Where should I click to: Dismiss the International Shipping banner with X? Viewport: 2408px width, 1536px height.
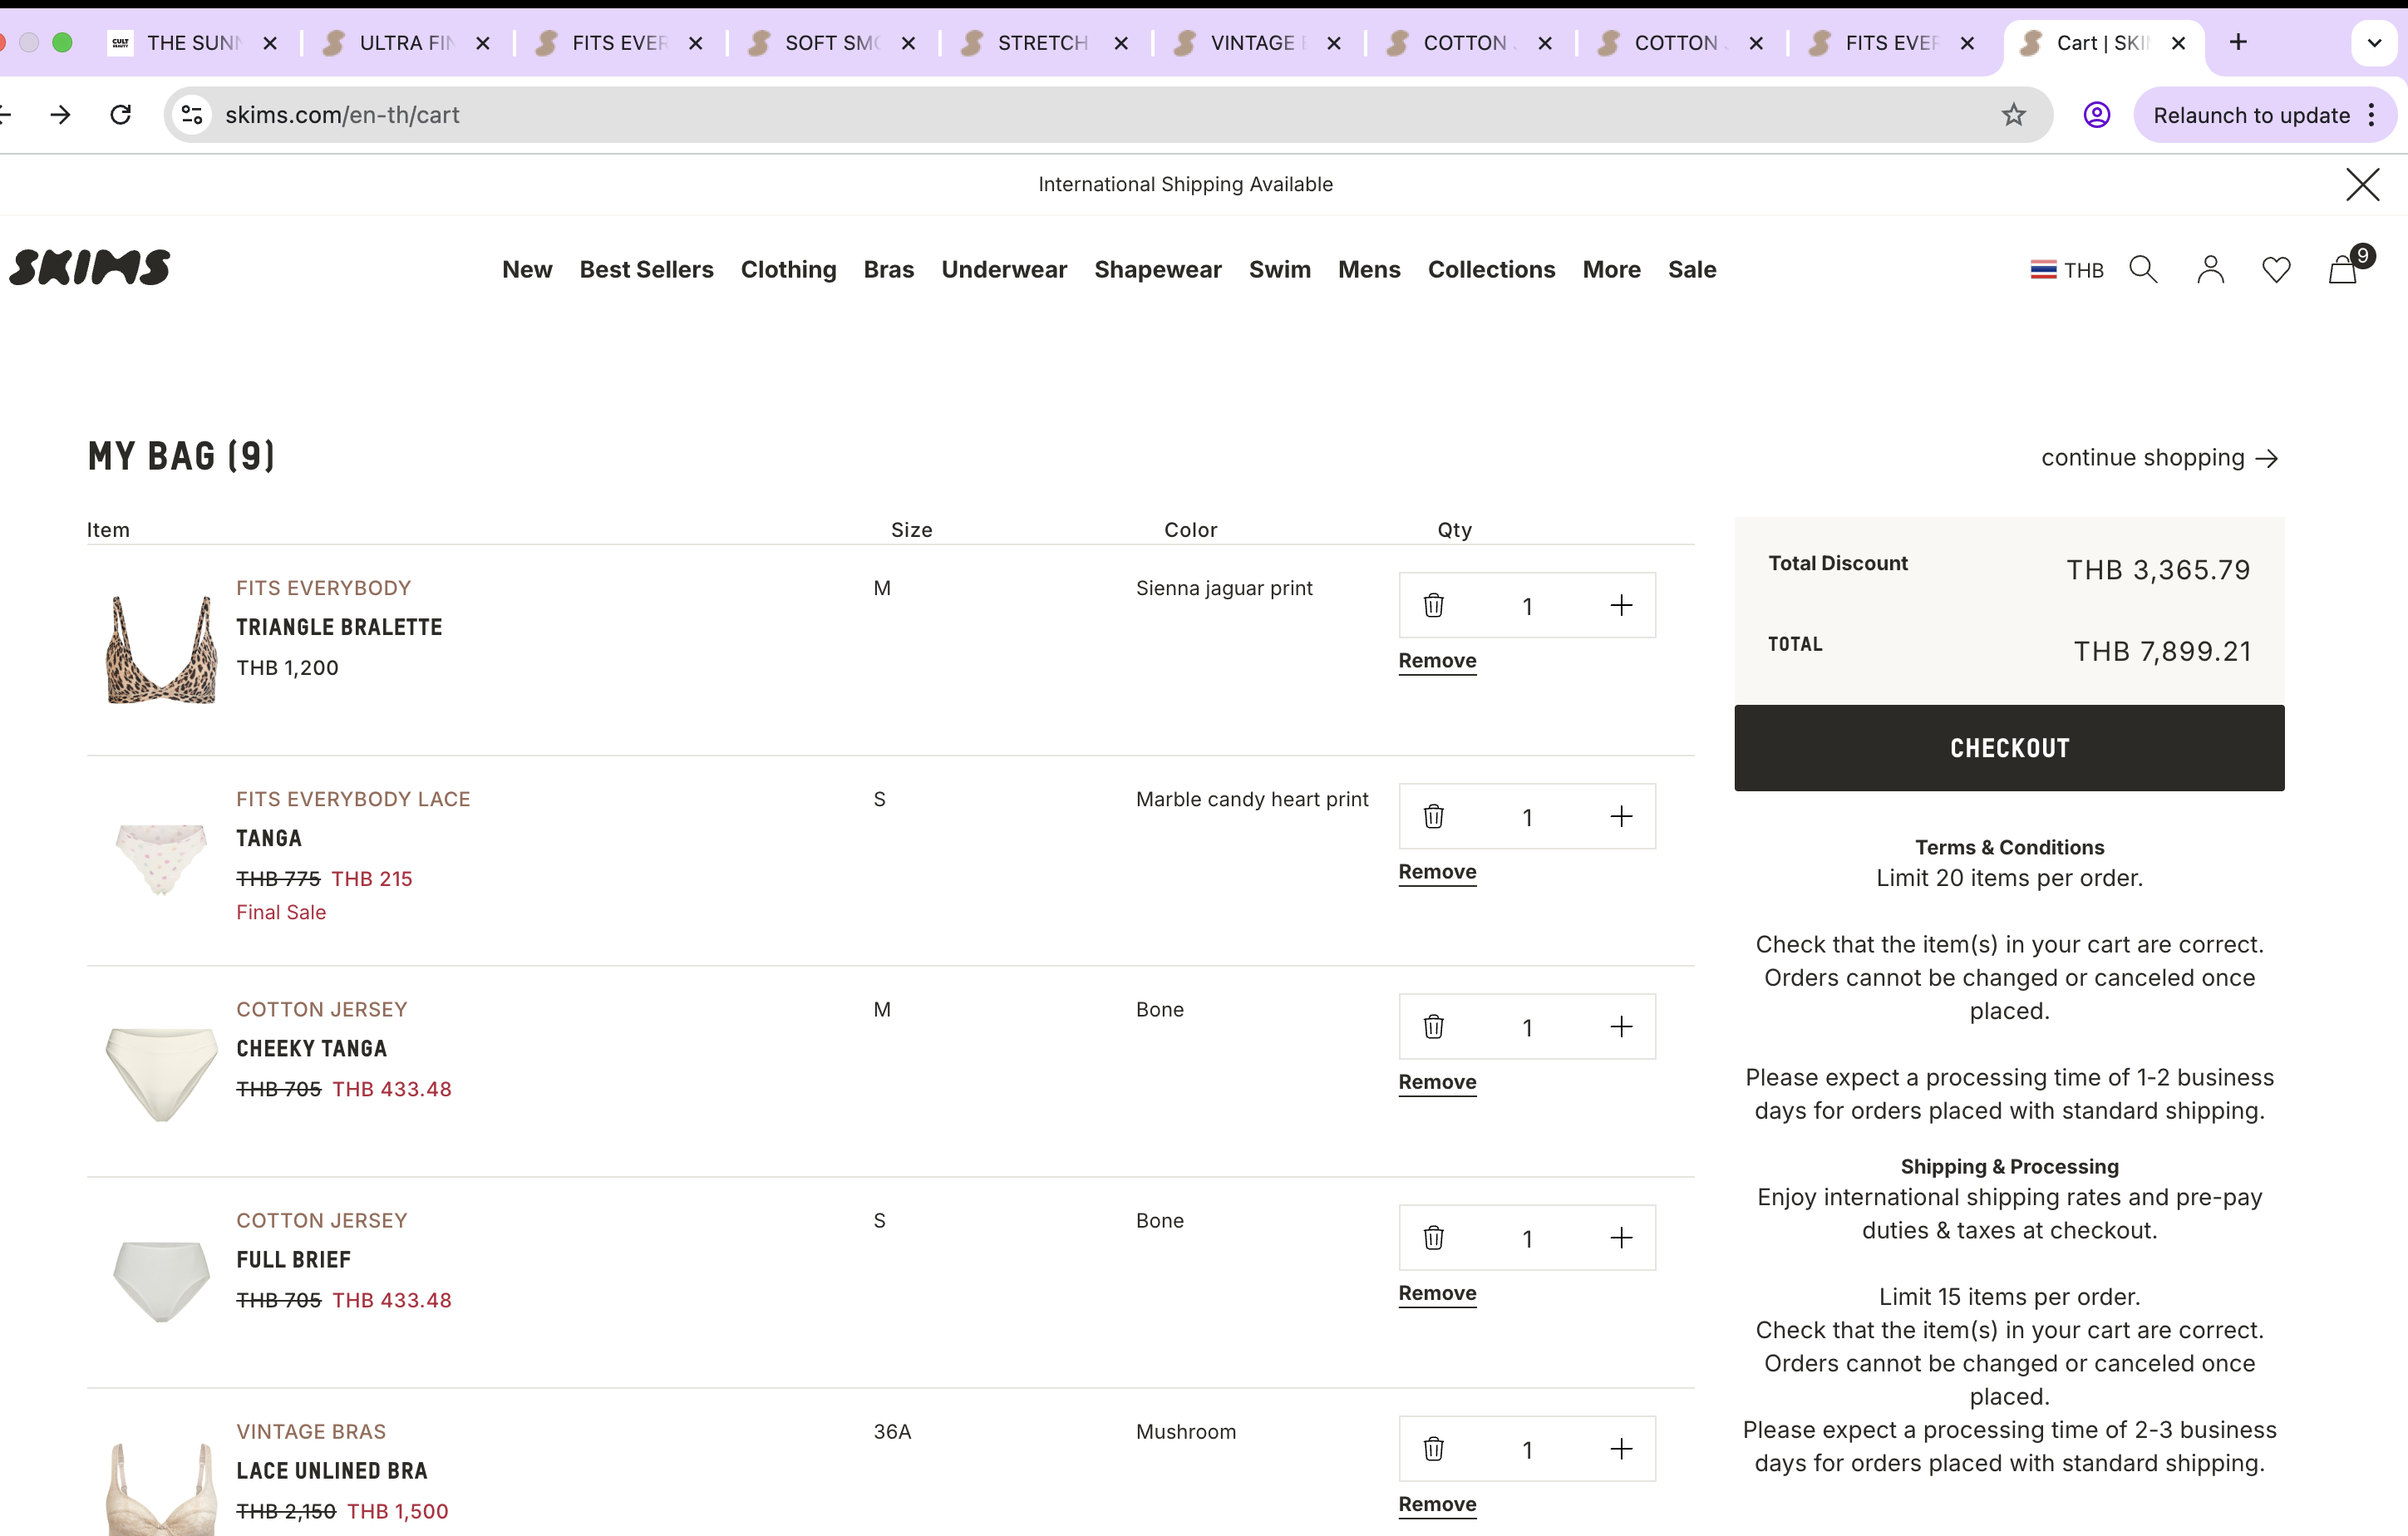coord(2362,184)
